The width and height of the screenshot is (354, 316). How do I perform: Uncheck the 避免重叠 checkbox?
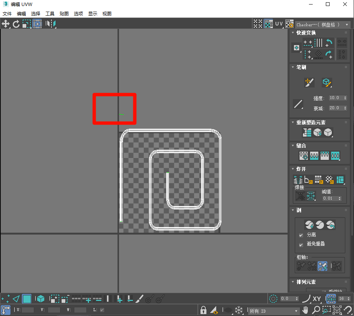click(301, 245)
